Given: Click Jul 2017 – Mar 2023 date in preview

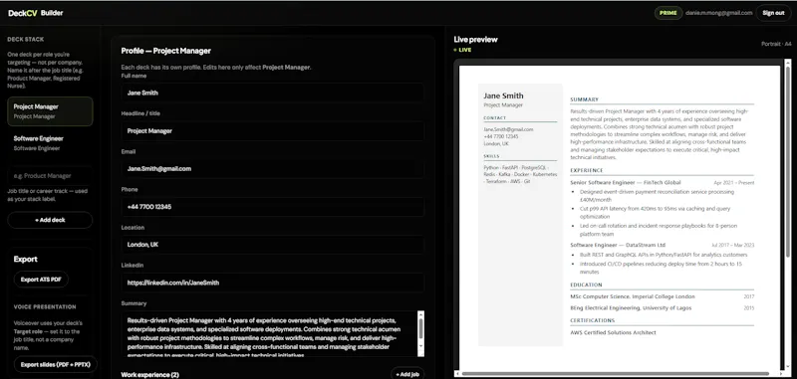Looking at the screenshot, I should pyautogui.click(x=733, y=245).
